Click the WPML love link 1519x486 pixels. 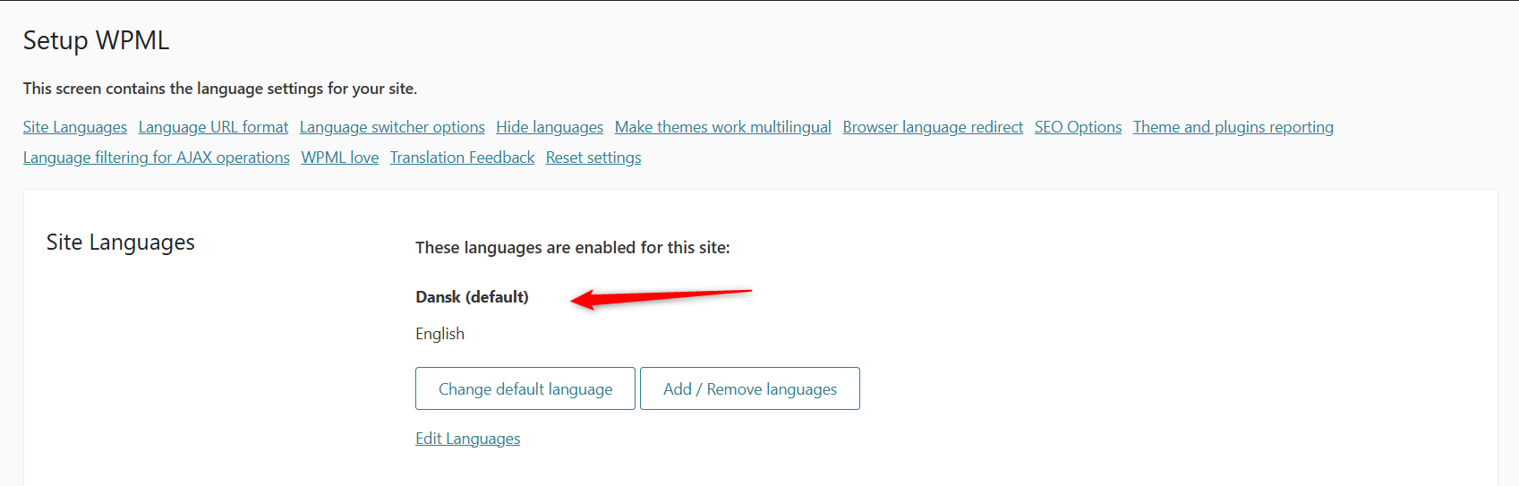coord(340,158)
